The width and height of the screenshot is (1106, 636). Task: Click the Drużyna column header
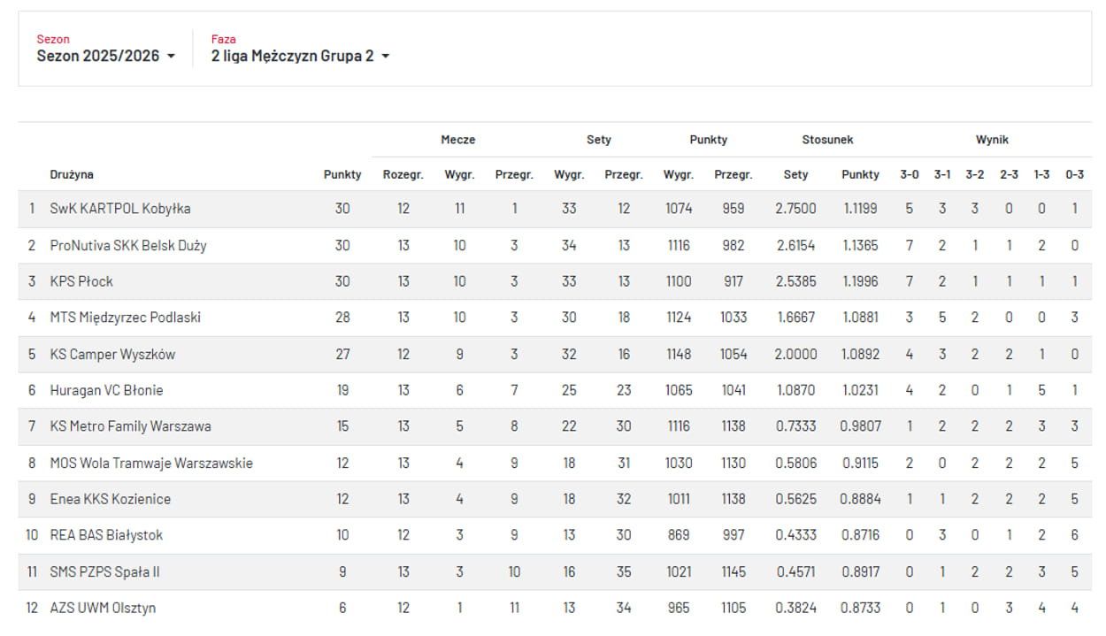point(72,174)
